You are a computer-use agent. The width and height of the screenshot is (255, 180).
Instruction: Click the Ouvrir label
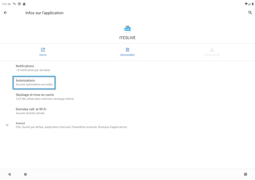point(43,55)
